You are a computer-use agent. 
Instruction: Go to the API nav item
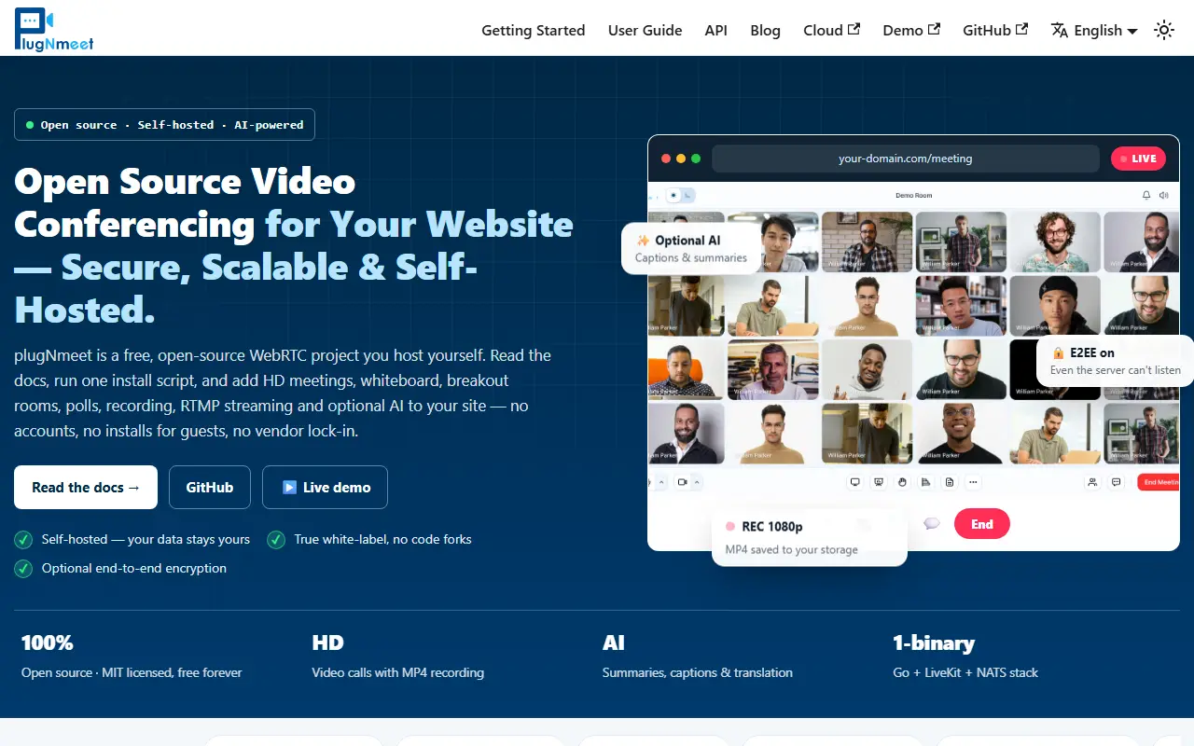pos(716,30)
